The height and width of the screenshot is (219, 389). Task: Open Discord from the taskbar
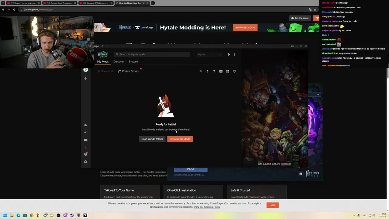pos(65,215)
